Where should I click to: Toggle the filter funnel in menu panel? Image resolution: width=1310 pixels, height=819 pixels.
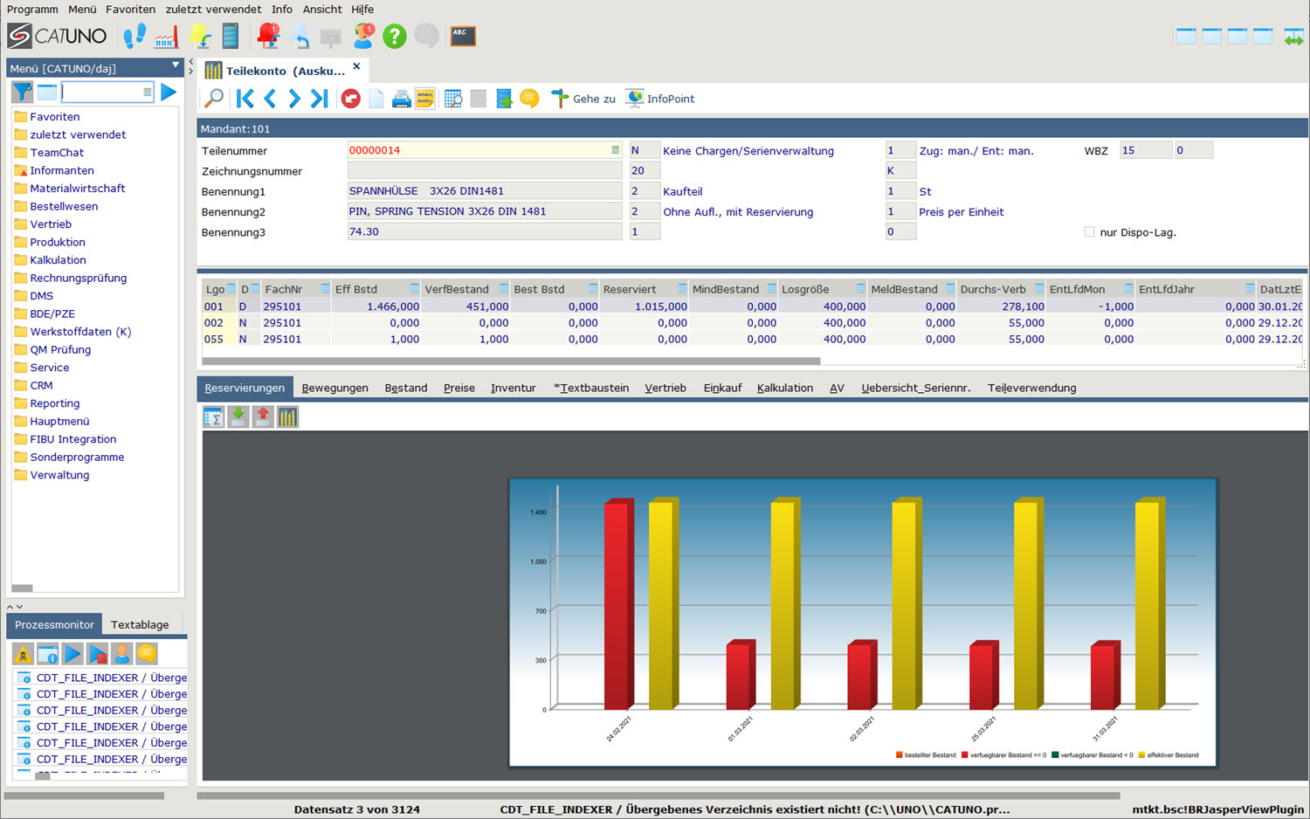click(22, 92)
